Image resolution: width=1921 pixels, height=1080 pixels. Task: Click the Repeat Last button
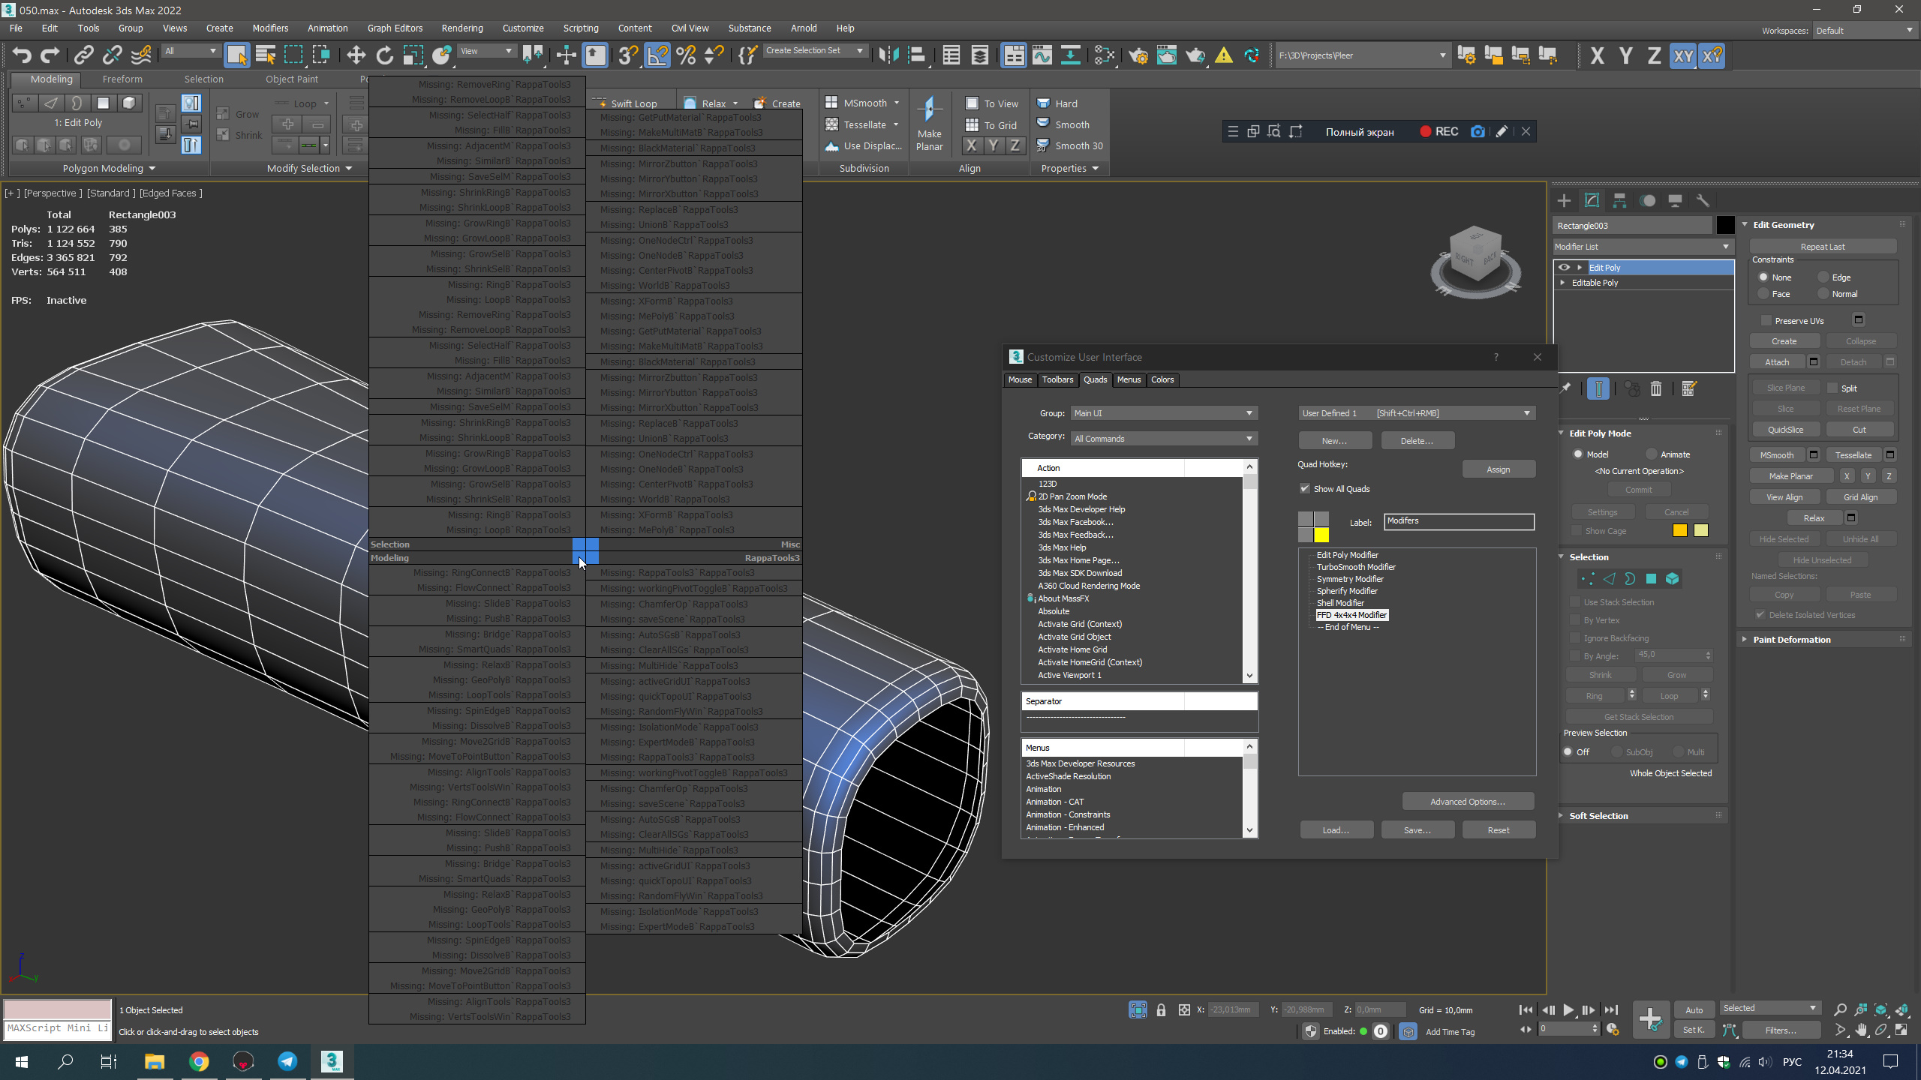1823,247
